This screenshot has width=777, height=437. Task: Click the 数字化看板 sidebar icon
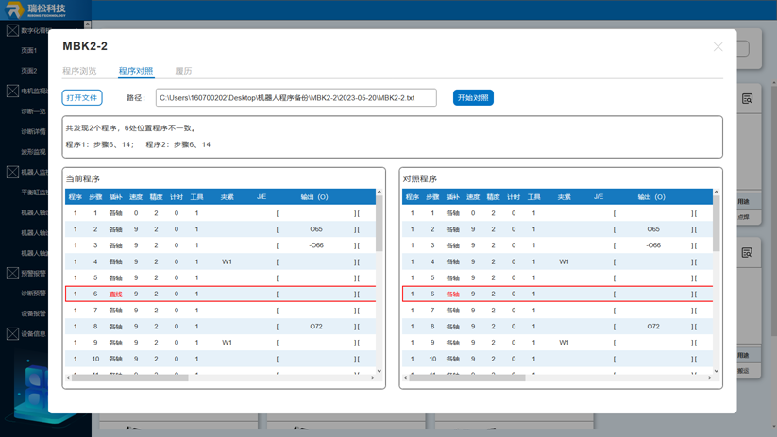pos(12,31)
